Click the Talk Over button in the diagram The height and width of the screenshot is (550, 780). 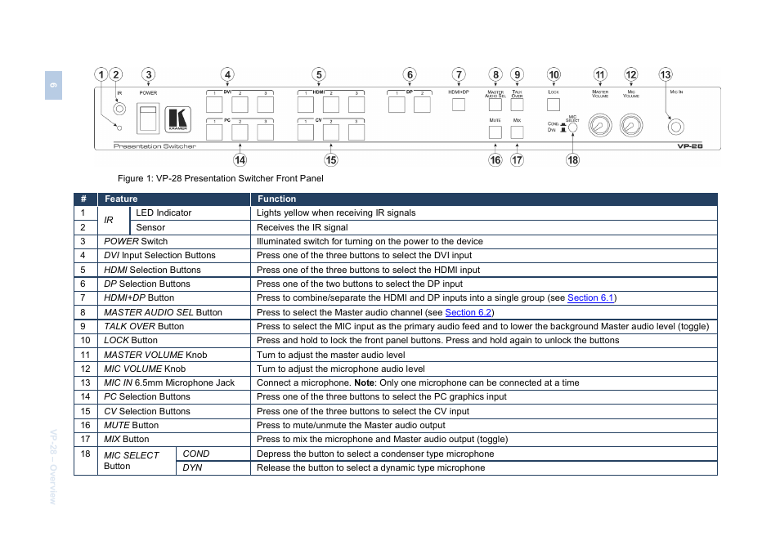(518, 105)
